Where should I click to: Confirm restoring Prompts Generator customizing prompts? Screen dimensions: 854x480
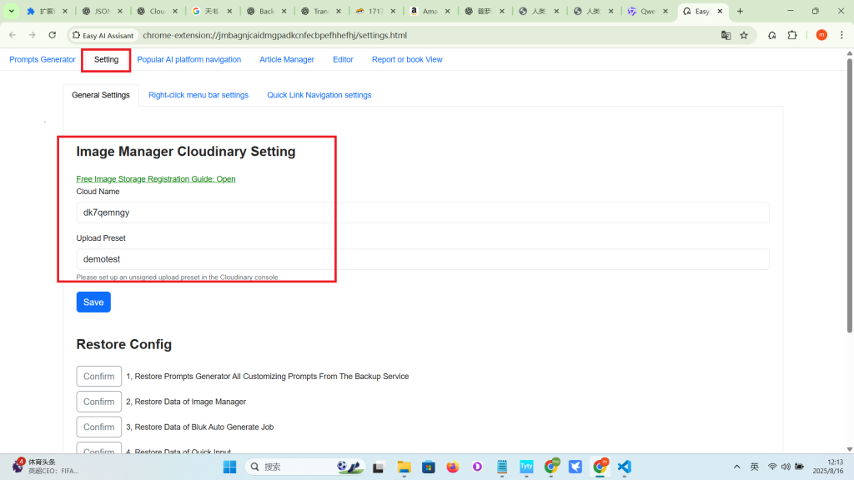click(98, 376)
